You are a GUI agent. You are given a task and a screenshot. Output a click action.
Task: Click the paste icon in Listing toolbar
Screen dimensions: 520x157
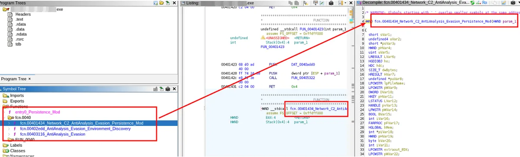[297, 3]
